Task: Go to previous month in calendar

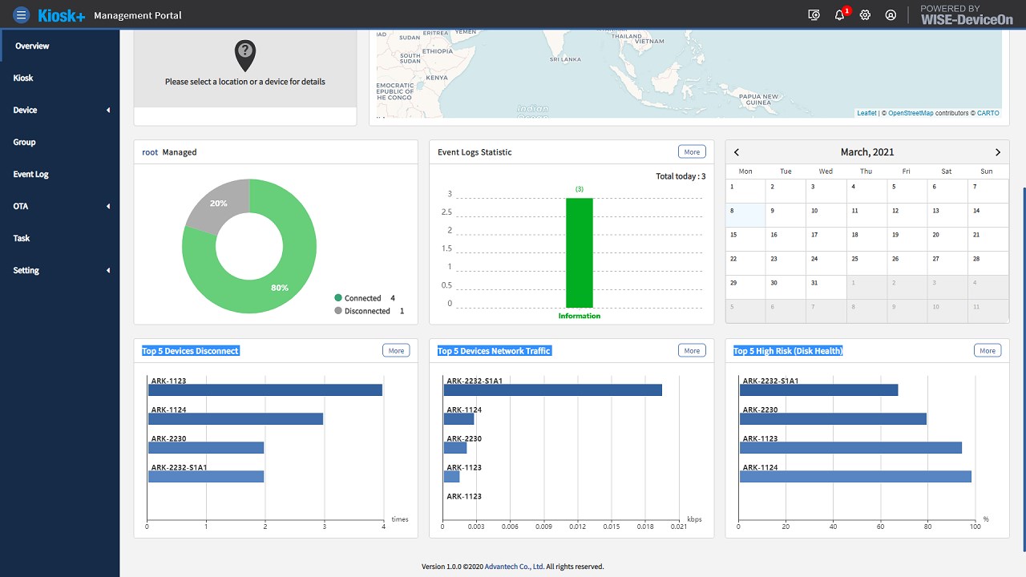Action: pos(737,152)
